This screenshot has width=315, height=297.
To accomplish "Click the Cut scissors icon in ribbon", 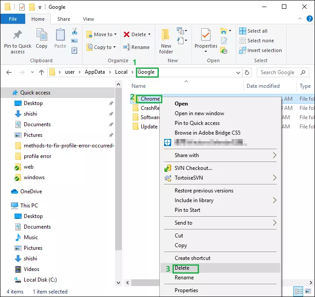I will (x=75, y=31).
